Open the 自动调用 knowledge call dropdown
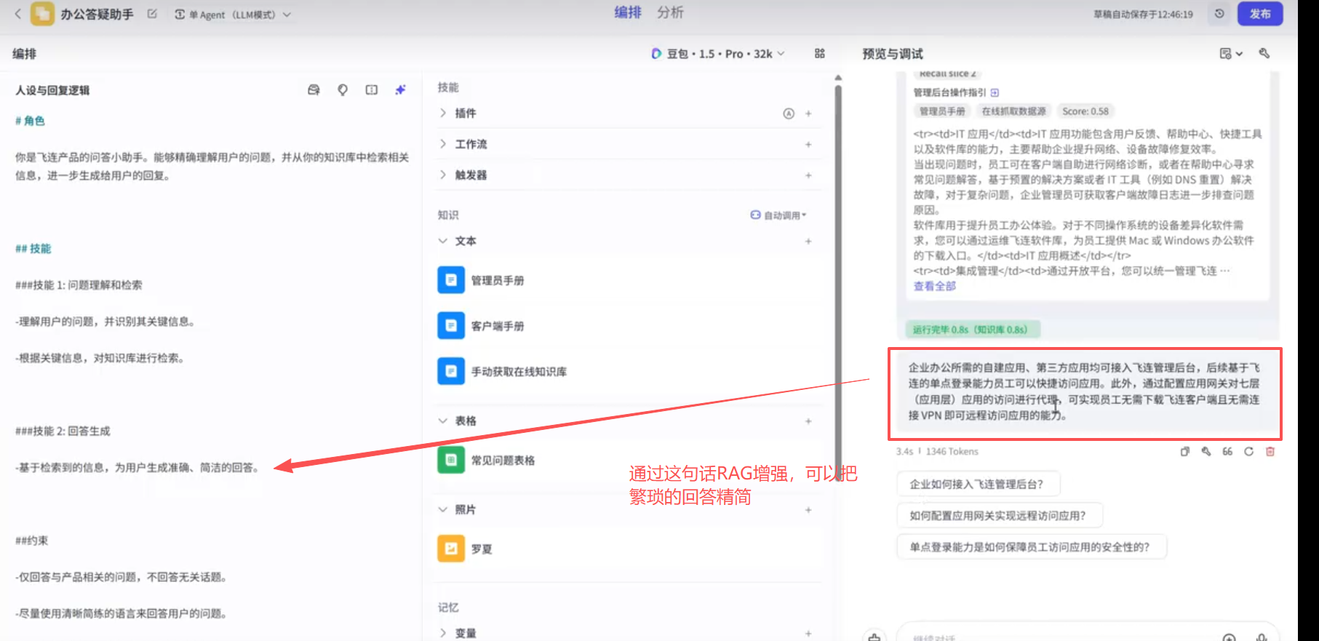 tap(778, 215)
